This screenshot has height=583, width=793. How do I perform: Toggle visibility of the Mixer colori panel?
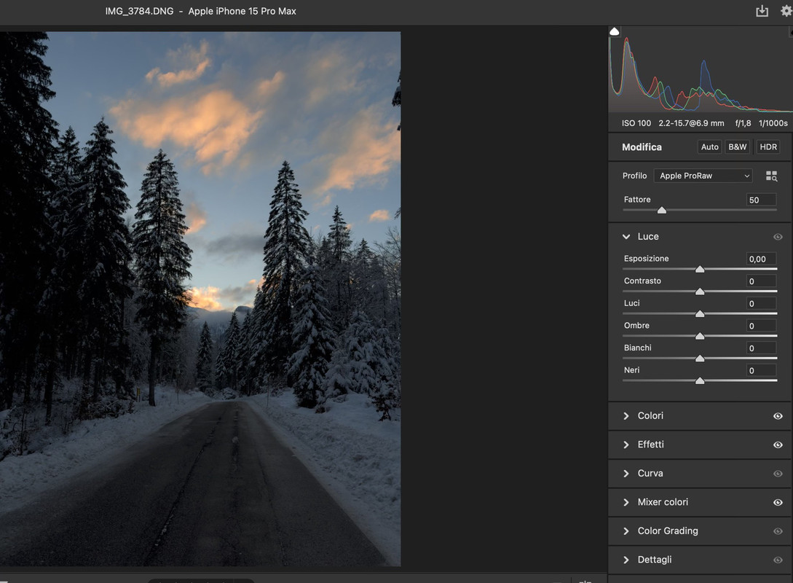(778, 503)
